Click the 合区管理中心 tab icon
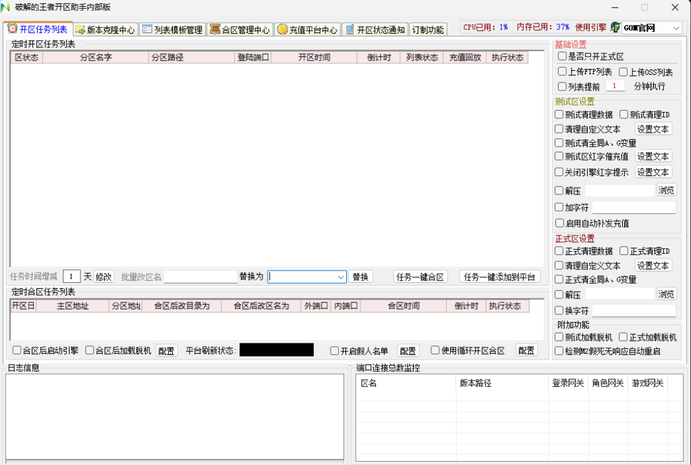Image resolution: width=691 pixels, height=465 pixels. tap(215, 30)
